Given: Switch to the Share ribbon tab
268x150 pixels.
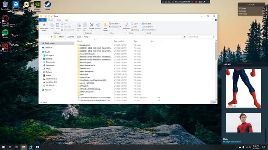Looking at the screenshot, I should click(59, 20).
